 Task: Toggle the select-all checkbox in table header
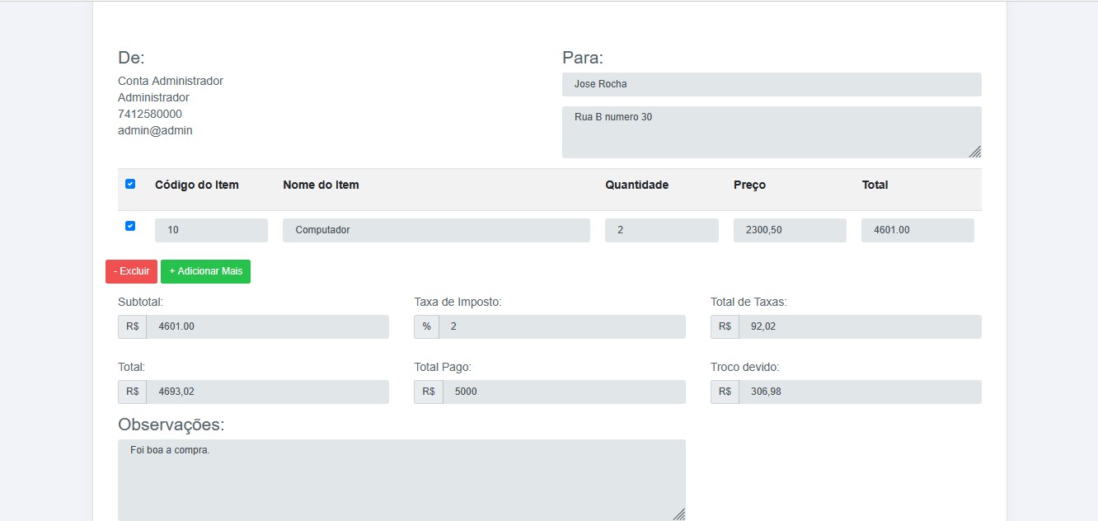tap(130, 184)
